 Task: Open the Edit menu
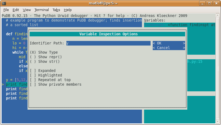[16, 10]
